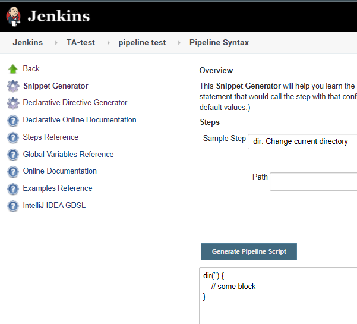Open Declarative Online Documentation link
Screen dimensions: 357x324
[x=80, y=120]
